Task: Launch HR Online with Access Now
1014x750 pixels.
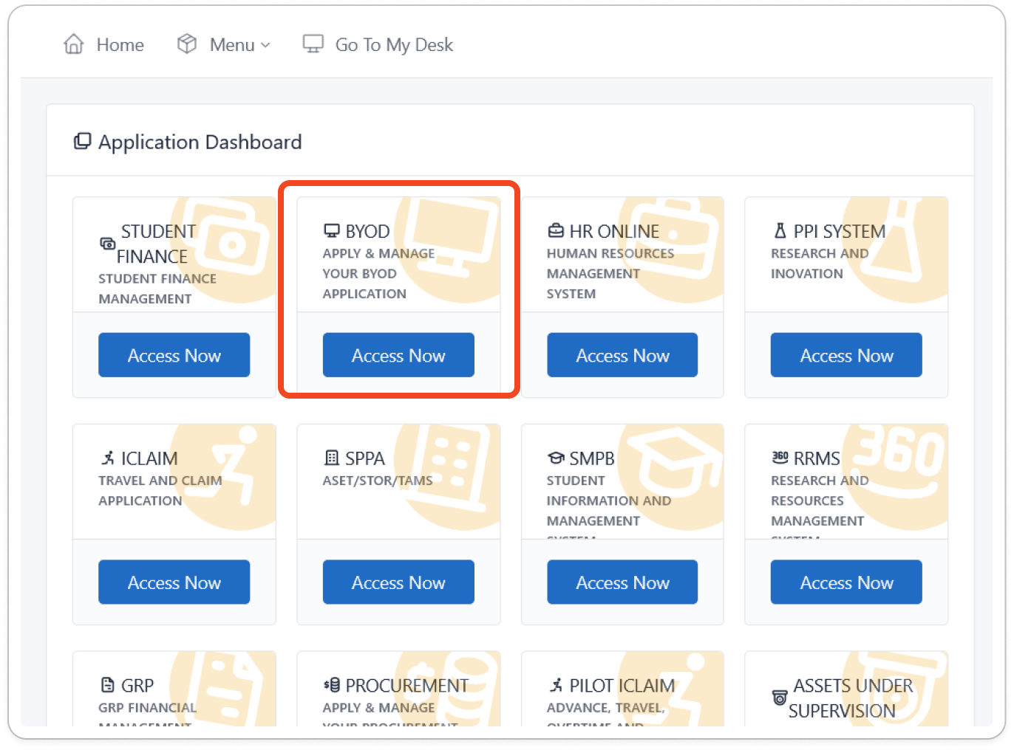Action: (622, 355)
